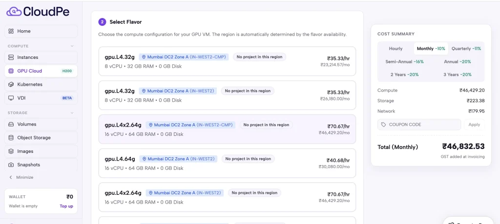
Task: Click the Kubernetes cube icon
Action: [11, 84]
